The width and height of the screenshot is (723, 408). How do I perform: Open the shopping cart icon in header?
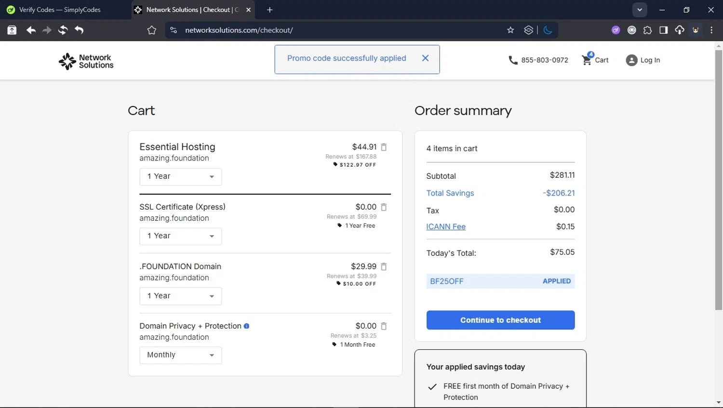[x=587, y=60]
